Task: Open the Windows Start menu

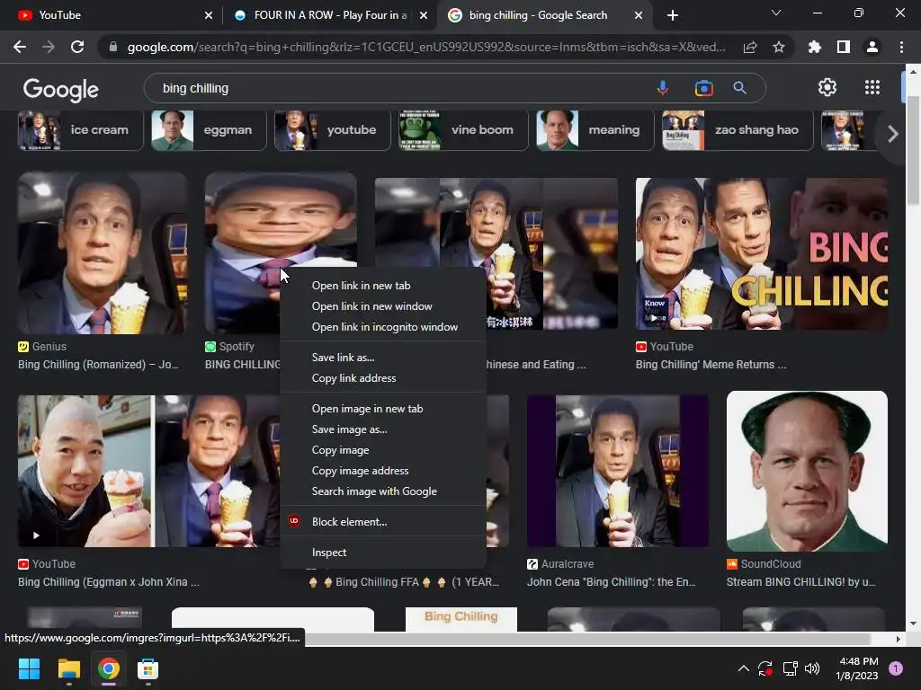Action: (29, 668)
